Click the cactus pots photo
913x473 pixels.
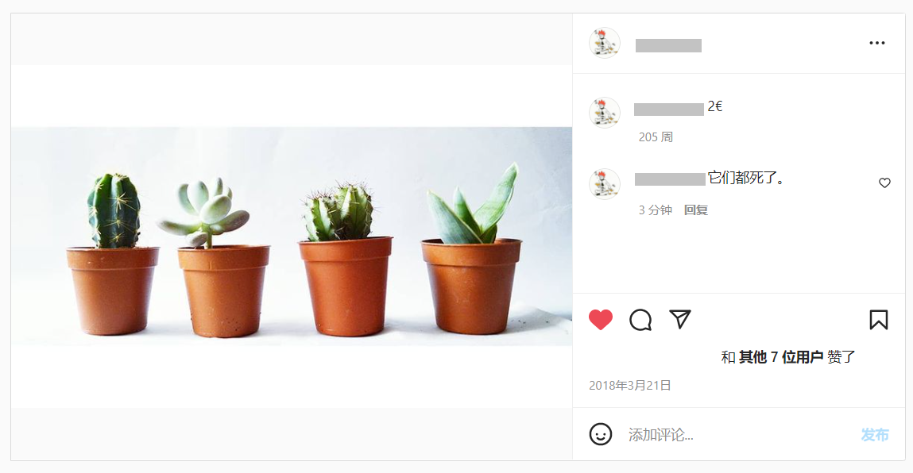pyautogui.click(x=292, y=236)
